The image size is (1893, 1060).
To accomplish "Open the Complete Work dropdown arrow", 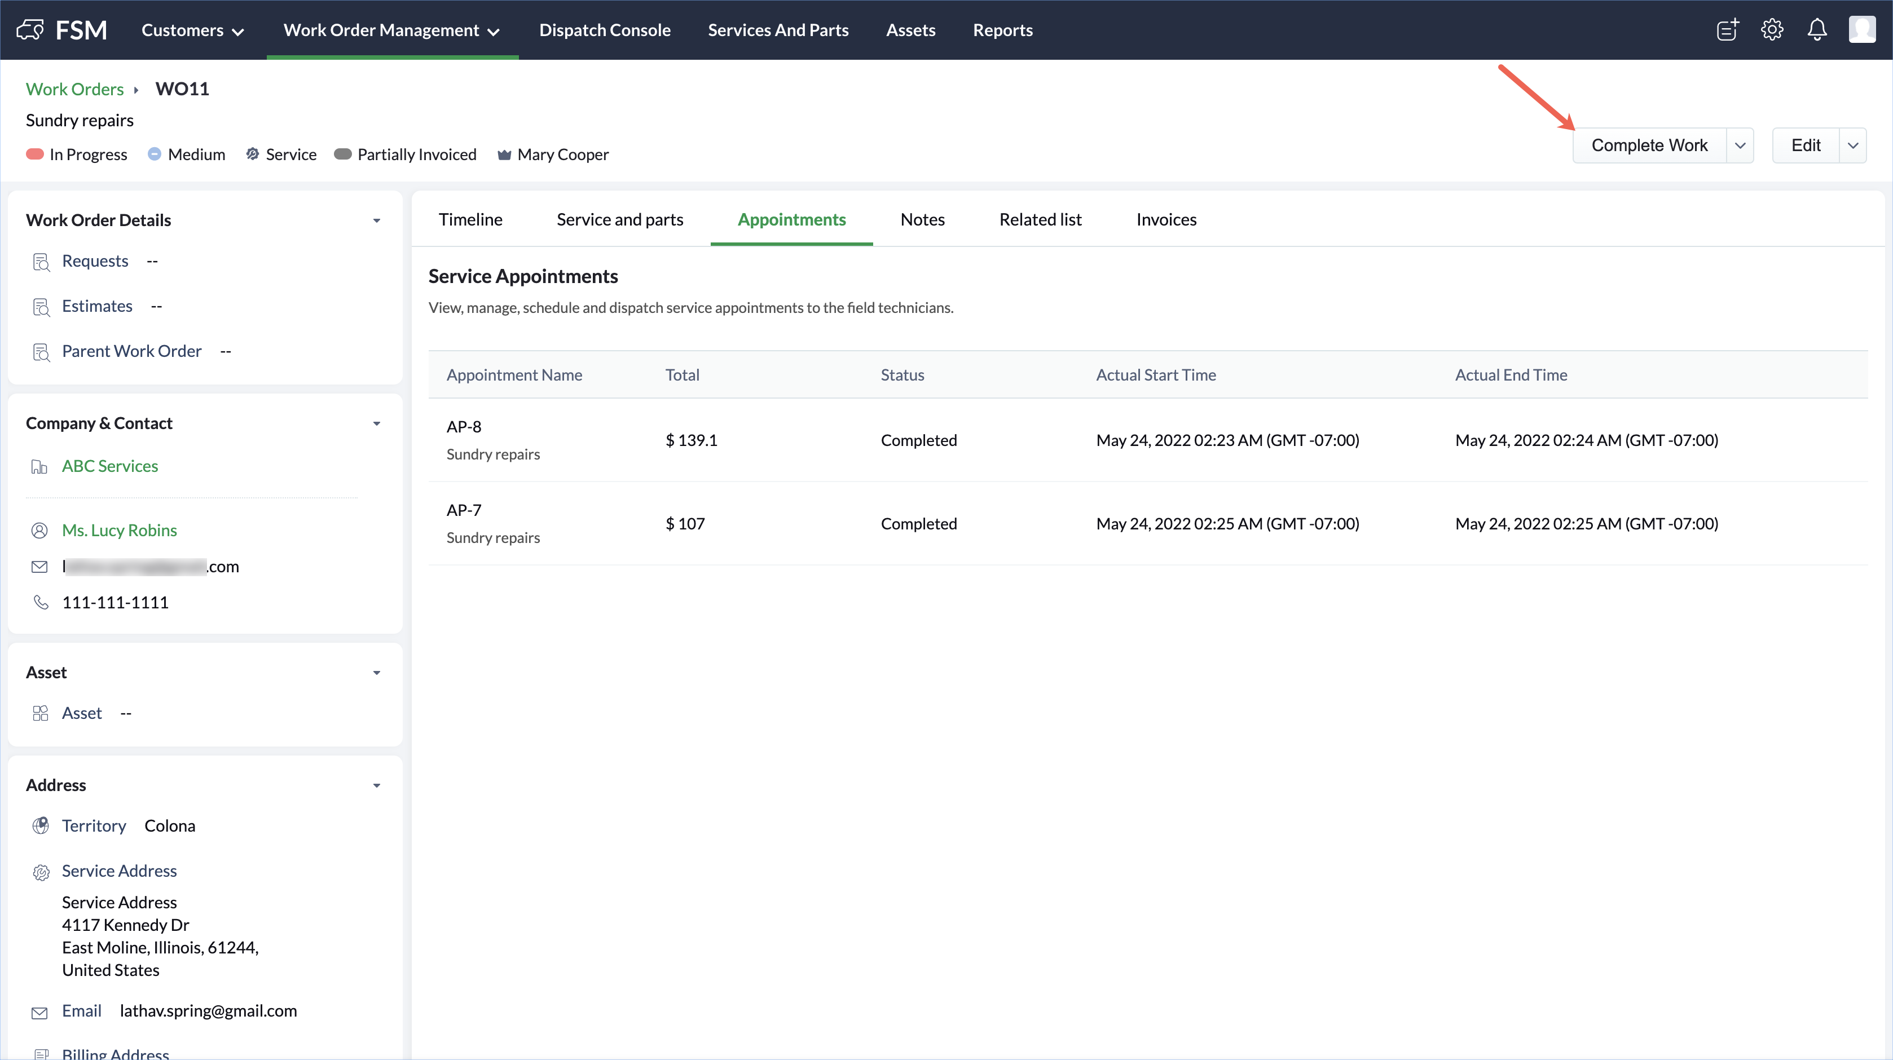I will point(1740,145).
